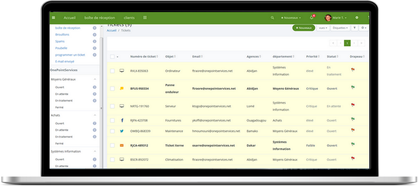This screenshot has height=186, width=418.
Task: Open programmer un ticket link
Action: (x=70, y=55)
